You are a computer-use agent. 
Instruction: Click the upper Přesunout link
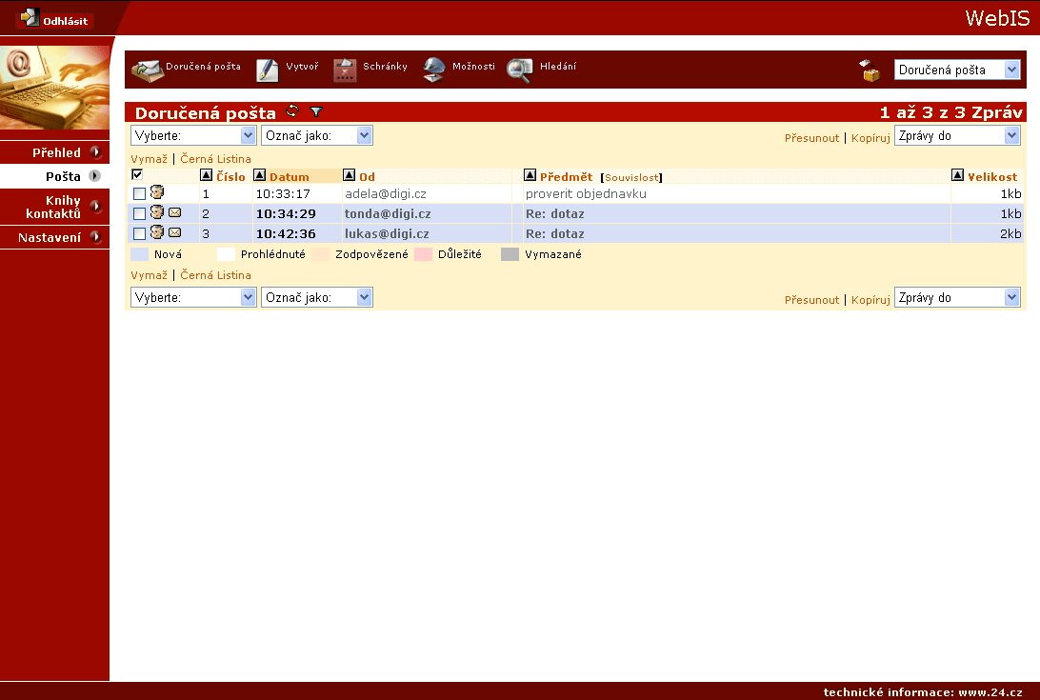pyautogui.click(x=811, y=138)
